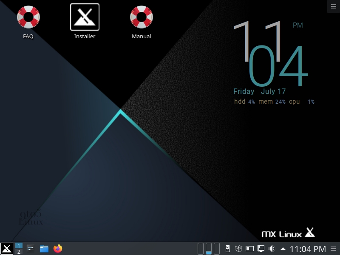Viewport: 340px width, 255px height.
Task: Open the desktop hamburger menu at top right
Action: point(333,6)
